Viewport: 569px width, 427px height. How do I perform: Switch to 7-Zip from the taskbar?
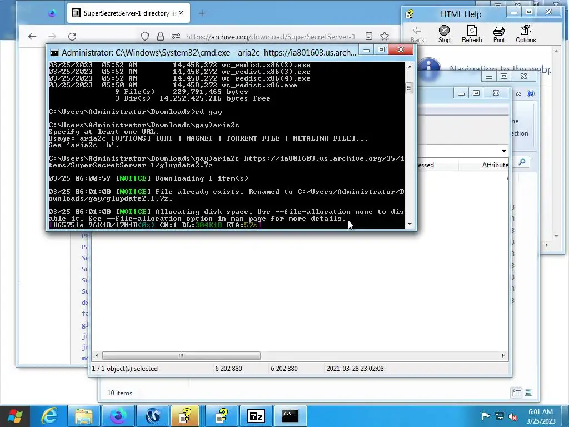point(256,416)
